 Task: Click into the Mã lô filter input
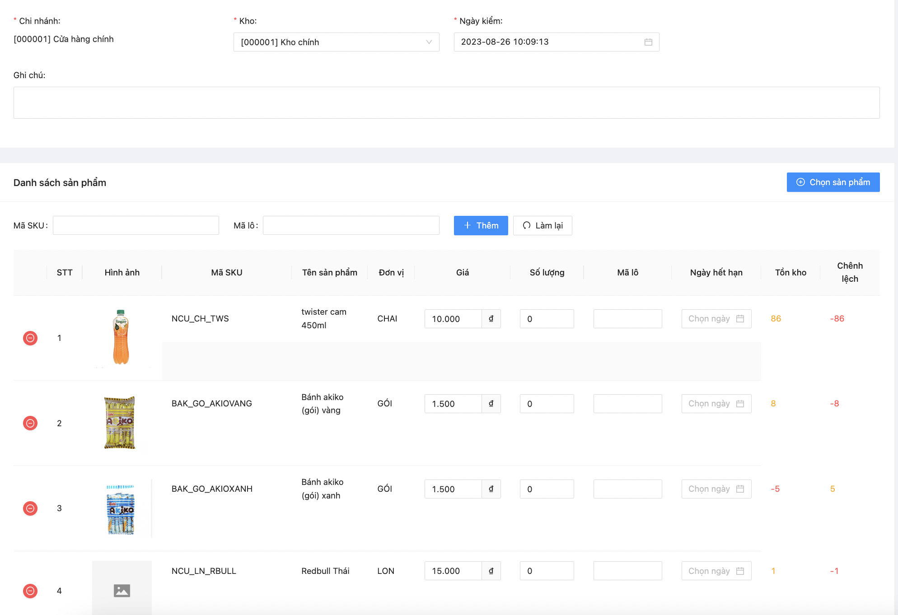pyautogui.click(x=351, y=226)
